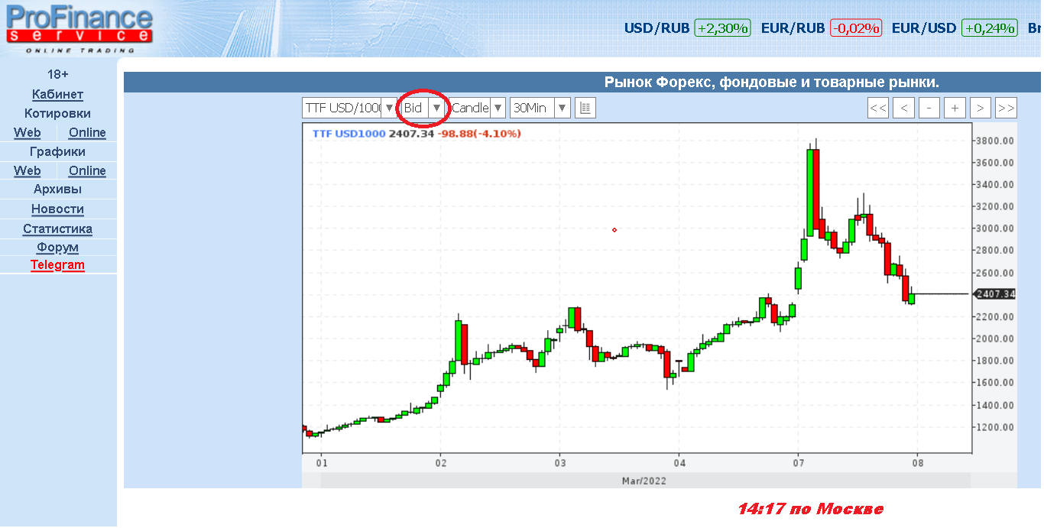Zoom out chart with minus button
Viewport: 1044px width, 528px height.
click(x=929, y=108)
